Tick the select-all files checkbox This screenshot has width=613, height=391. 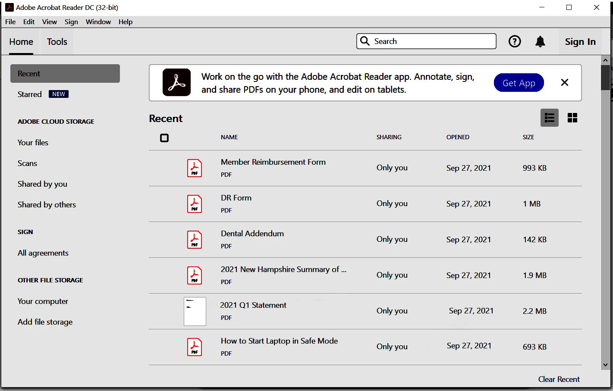coord(164,138)
